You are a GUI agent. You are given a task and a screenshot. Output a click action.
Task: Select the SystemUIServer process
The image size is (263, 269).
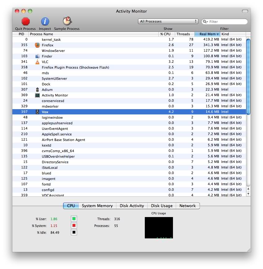pos(129,79)
